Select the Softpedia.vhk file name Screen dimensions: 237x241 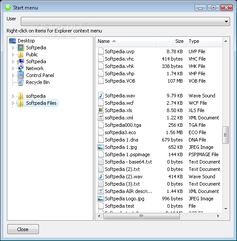pyautogui.click(x=119, y=66)
